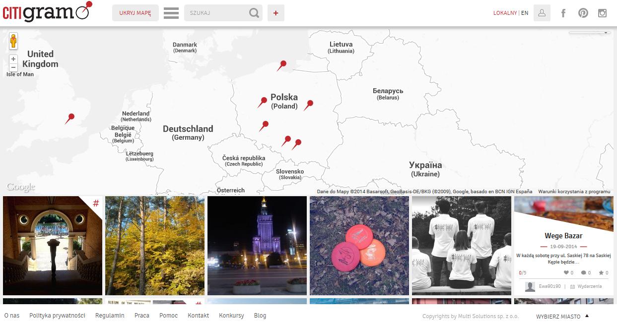617x324 pixels.
Task: Zoom in on the map
Action: pos(13,59)
